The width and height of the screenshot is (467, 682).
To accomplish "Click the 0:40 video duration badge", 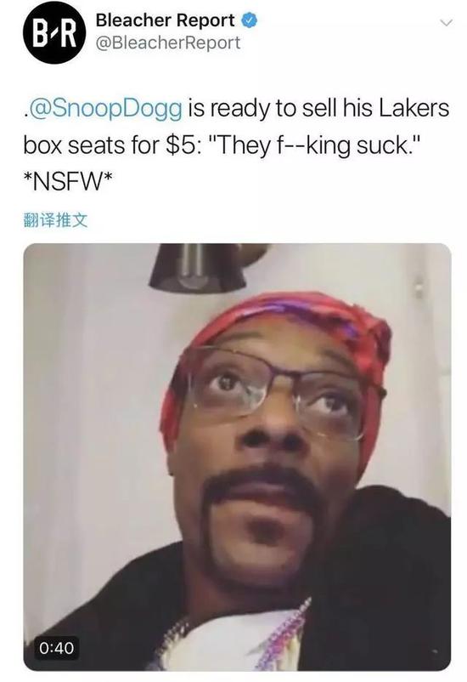I will point(57,648).
